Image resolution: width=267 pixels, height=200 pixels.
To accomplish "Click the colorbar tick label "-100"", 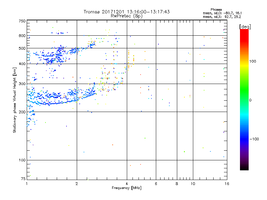I will tap(254, 139).
